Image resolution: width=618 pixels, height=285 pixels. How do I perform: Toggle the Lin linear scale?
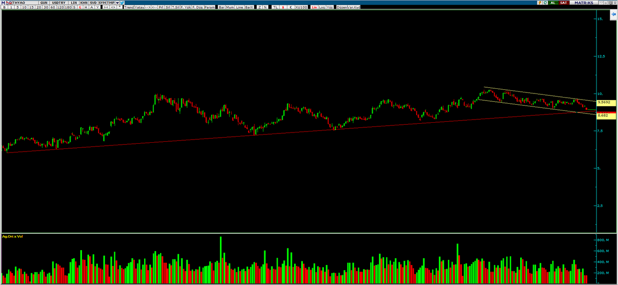pyautogui.click(x=314, y=7)
